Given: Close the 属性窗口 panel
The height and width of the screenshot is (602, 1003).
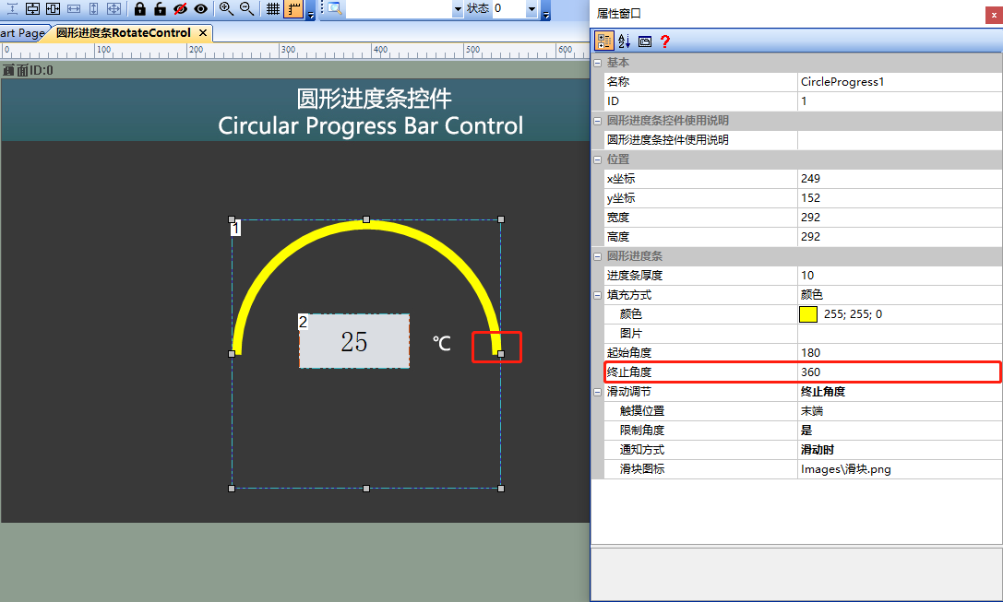Looking at the screenshot, I should tap(994, 16).
